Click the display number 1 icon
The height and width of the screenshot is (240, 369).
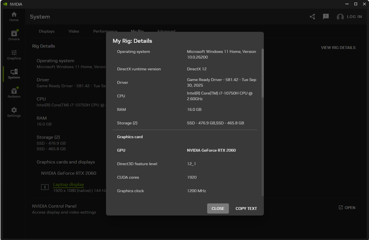click(45, 187)
